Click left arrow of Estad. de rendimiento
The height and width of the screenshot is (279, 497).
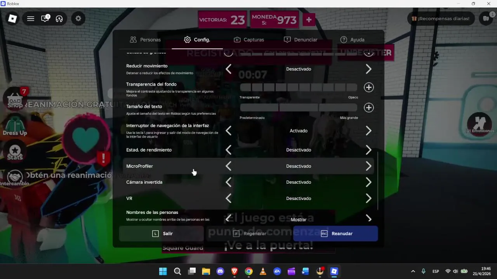pyautogui.click(x=228, y=150)
